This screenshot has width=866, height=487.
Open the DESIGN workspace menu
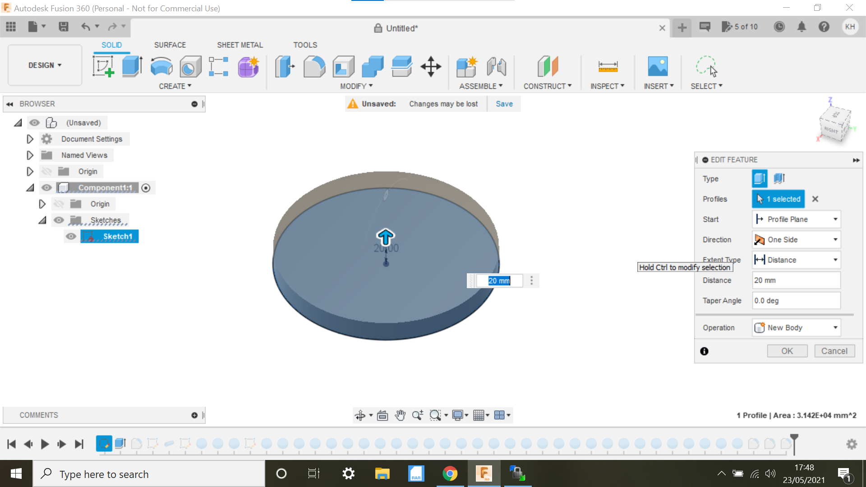click(x=44, y=65)
